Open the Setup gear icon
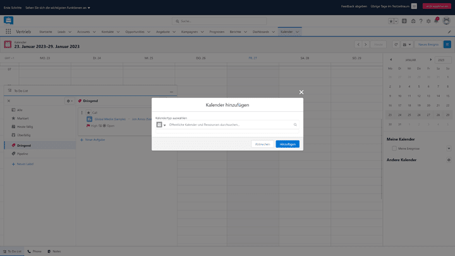This screenshot has height=256, width=455. [x=428, y=21]
